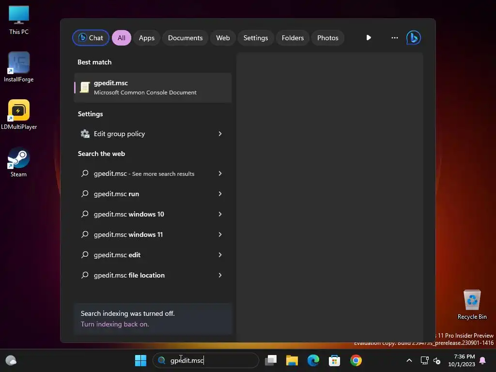Open the Bing Chat filter pill
The width and height of the screenshot is (496, 372).
(x=91, y=38)
